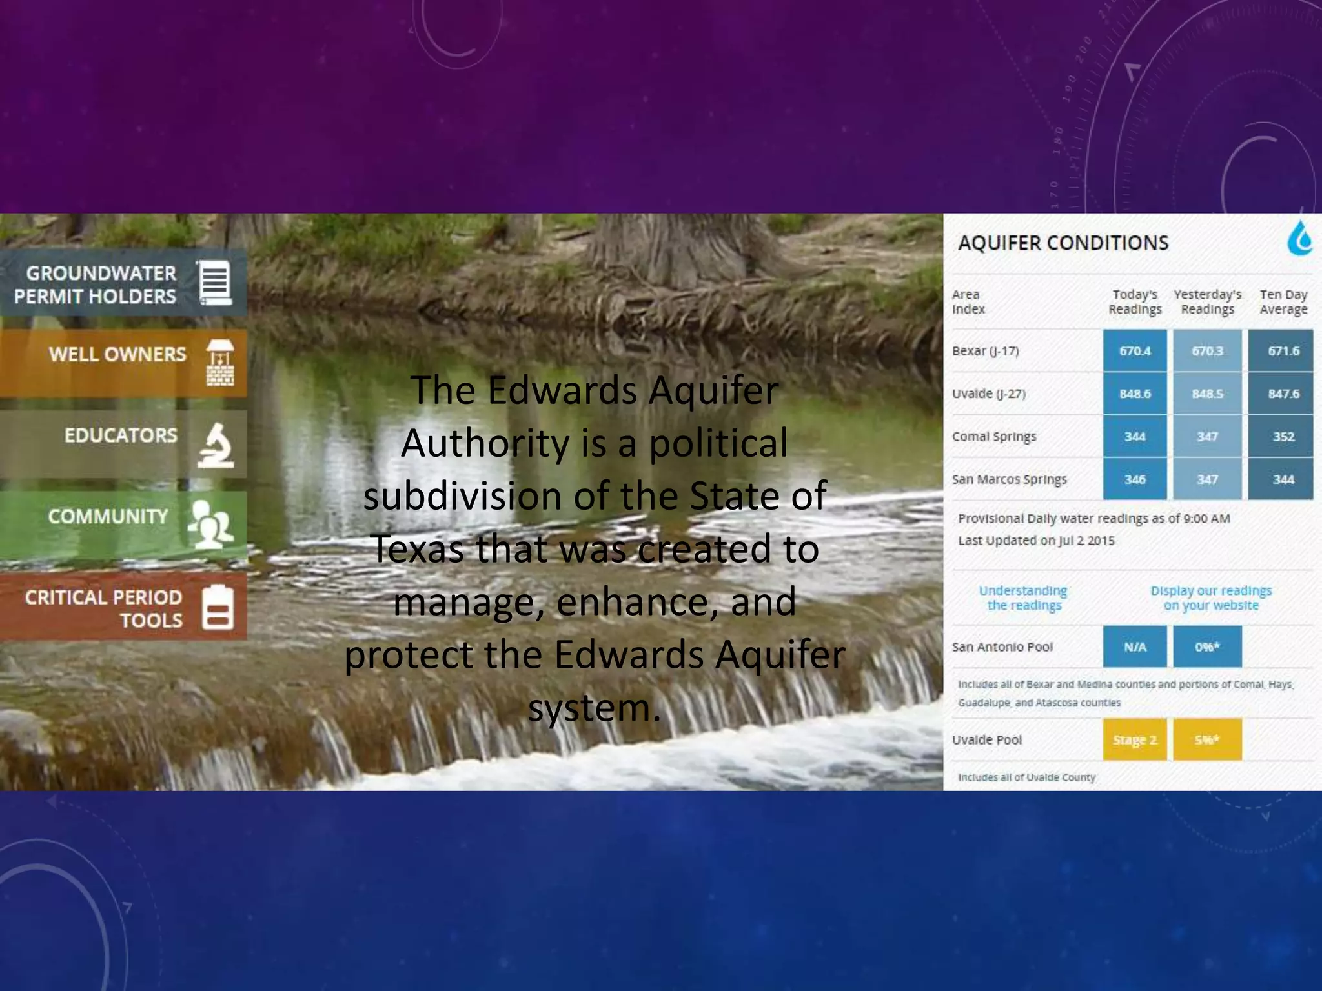1322x991 pixels.
Task: Click San Marcos Springs yesterday's reading 347
Action: [x=1207, y=479]
